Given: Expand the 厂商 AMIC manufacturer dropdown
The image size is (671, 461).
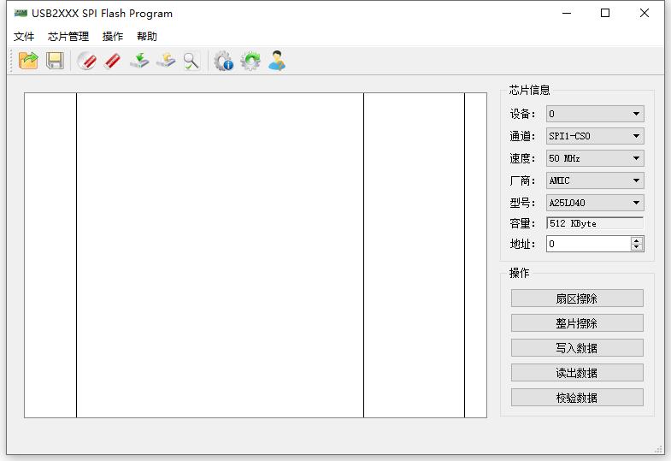Looking at the screenshot, I should pyautogui.click(x=595, y=180).
